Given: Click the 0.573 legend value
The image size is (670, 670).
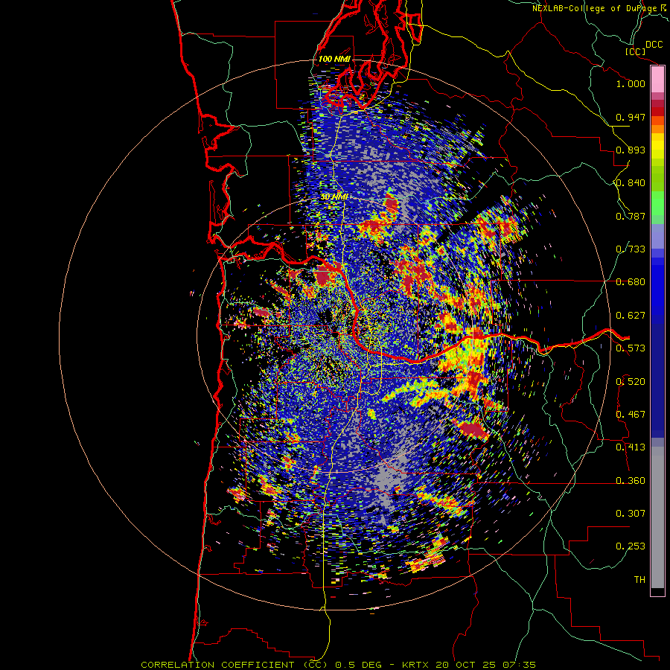Looking at the screenshot, I should (x=631, y=348).
